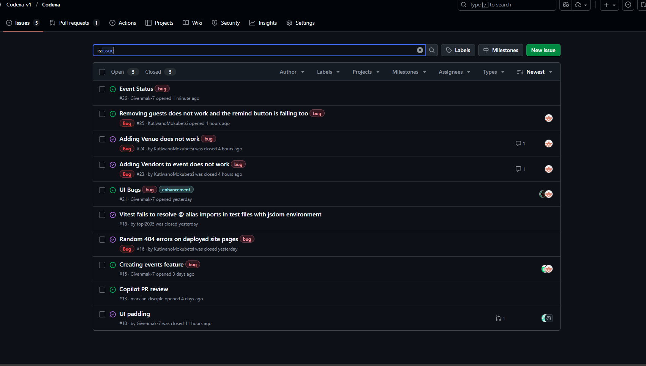This screenshot has width=646, height=366.
Task: Click the is:issue filter input field
Action: click(x=259, y=50)
